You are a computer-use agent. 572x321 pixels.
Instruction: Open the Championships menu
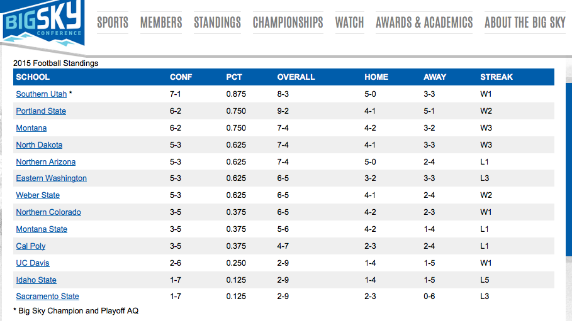coord(288,23)
